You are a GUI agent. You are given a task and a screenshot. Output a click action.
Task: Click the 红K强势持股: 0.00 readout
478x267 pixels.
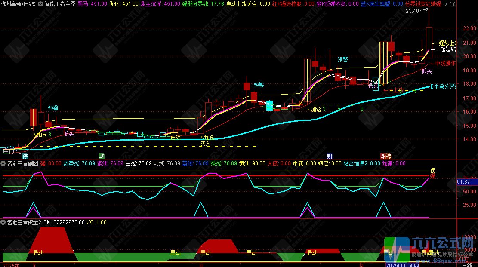[293, 4]
